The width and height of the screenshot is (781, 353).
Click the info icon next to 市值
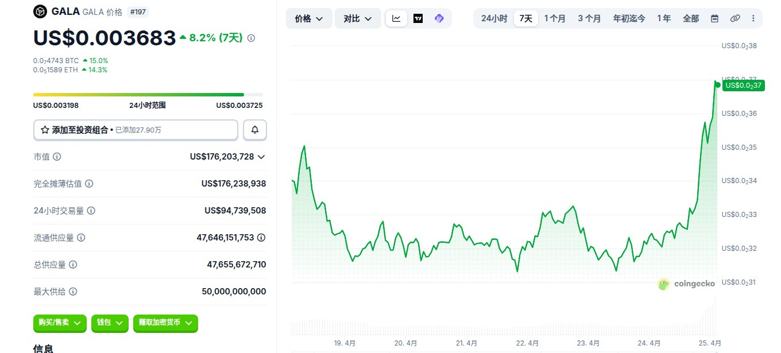[57, 157]
